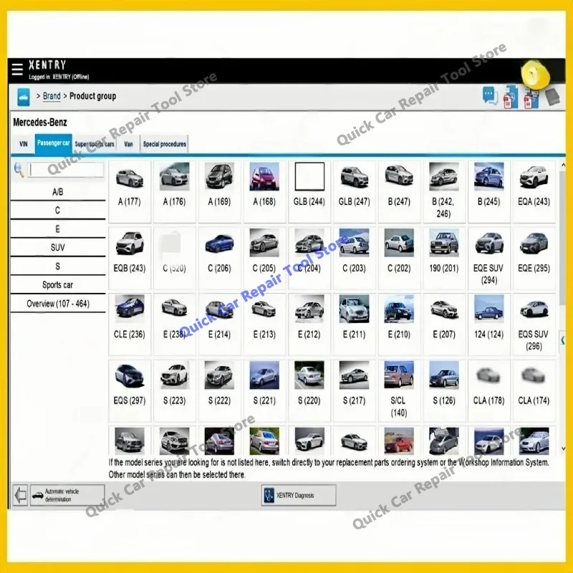Select the EQE (295) model tile
The width and height of the screenshot is (573, 573).
pyautogui.click(x=534, y=258)
